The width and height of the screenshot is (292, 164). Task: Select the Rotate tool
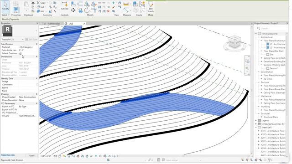(x=87, y=10)
